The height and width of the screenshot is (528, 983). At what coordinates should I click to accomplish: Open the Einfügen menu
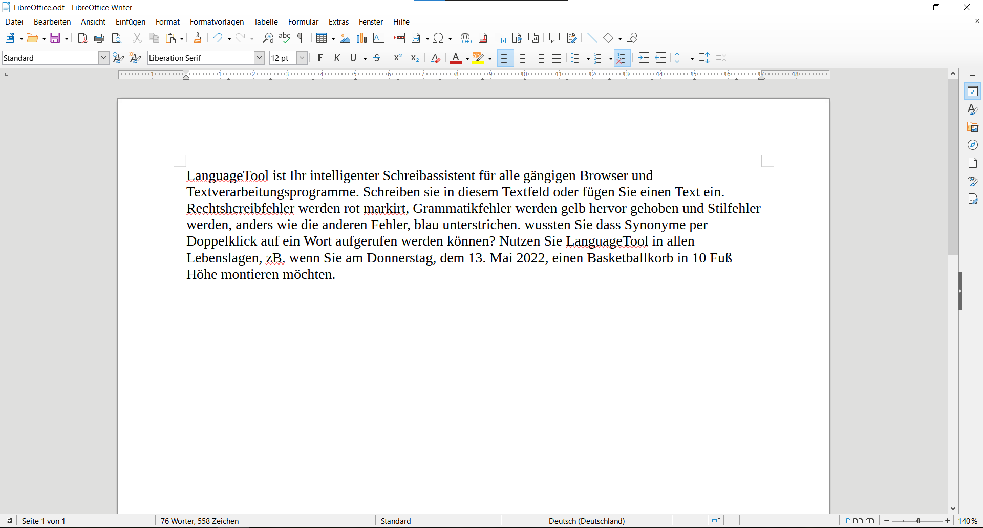[131, 22]
